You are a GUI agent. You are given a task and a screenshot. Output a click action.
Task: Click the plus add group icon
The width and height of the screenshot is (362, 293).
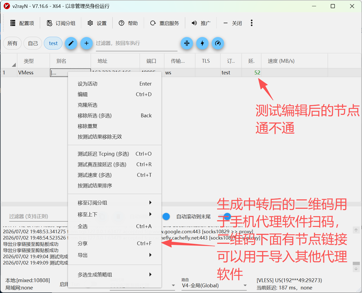pyautogui.click(x=86, y=43)
